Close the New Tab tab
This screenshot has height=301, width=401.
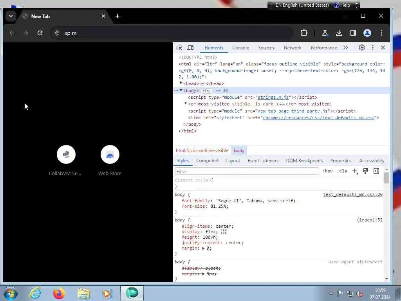103,16
